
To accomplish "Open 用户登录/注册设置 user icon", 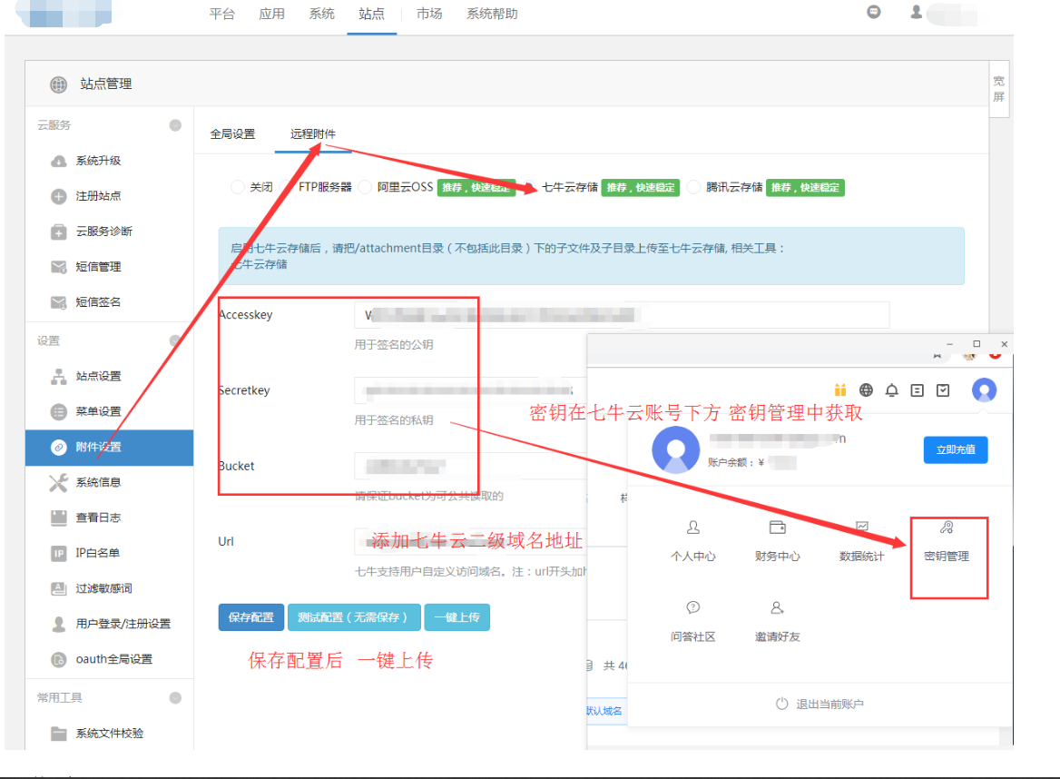I will (x=59, y=624).
